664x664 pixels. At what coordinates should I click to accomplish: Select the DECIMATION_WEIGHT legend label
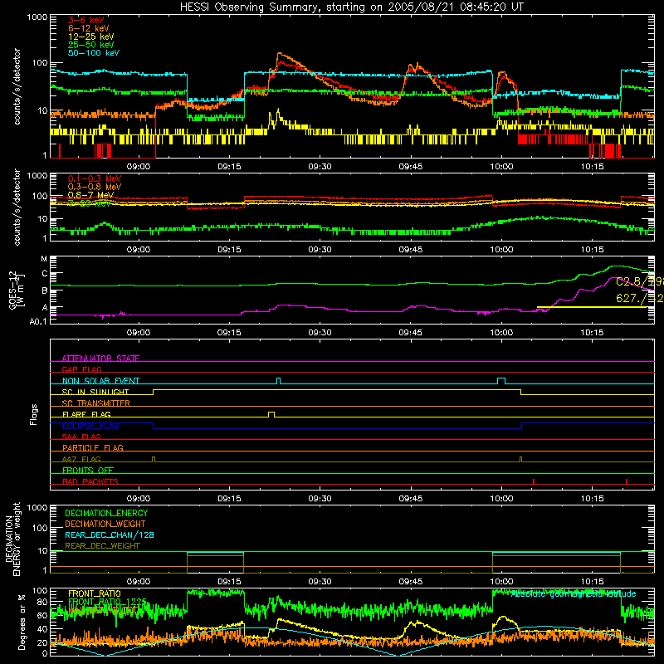click(105, 524)
